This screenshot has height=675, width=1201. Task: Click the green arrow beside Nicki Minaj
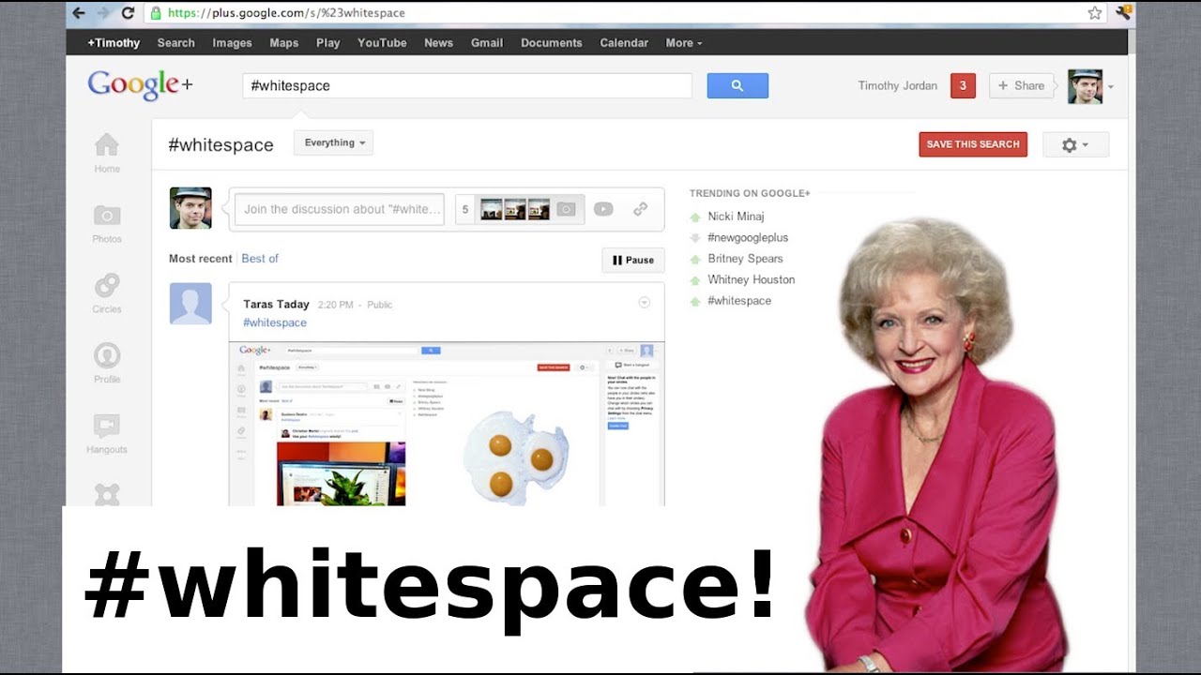coord(695,217)
